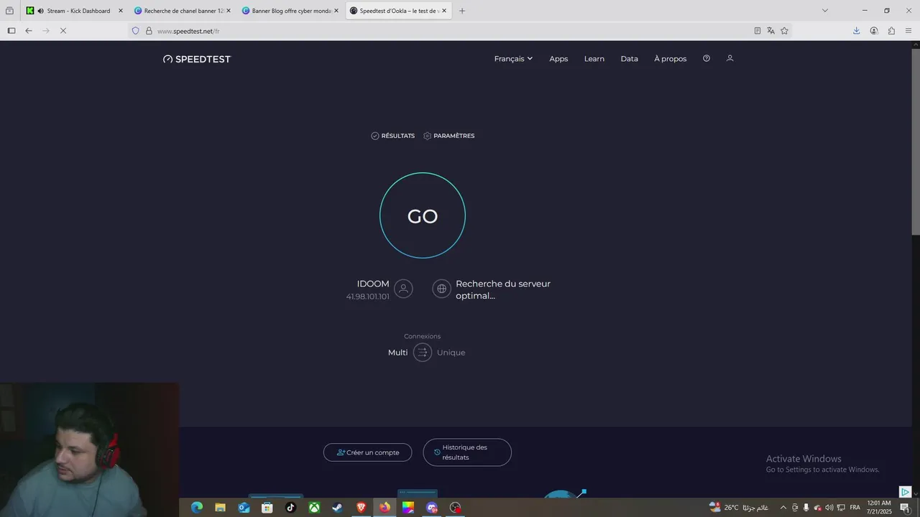Toggle the Multi/Unique connections switch

423,353
